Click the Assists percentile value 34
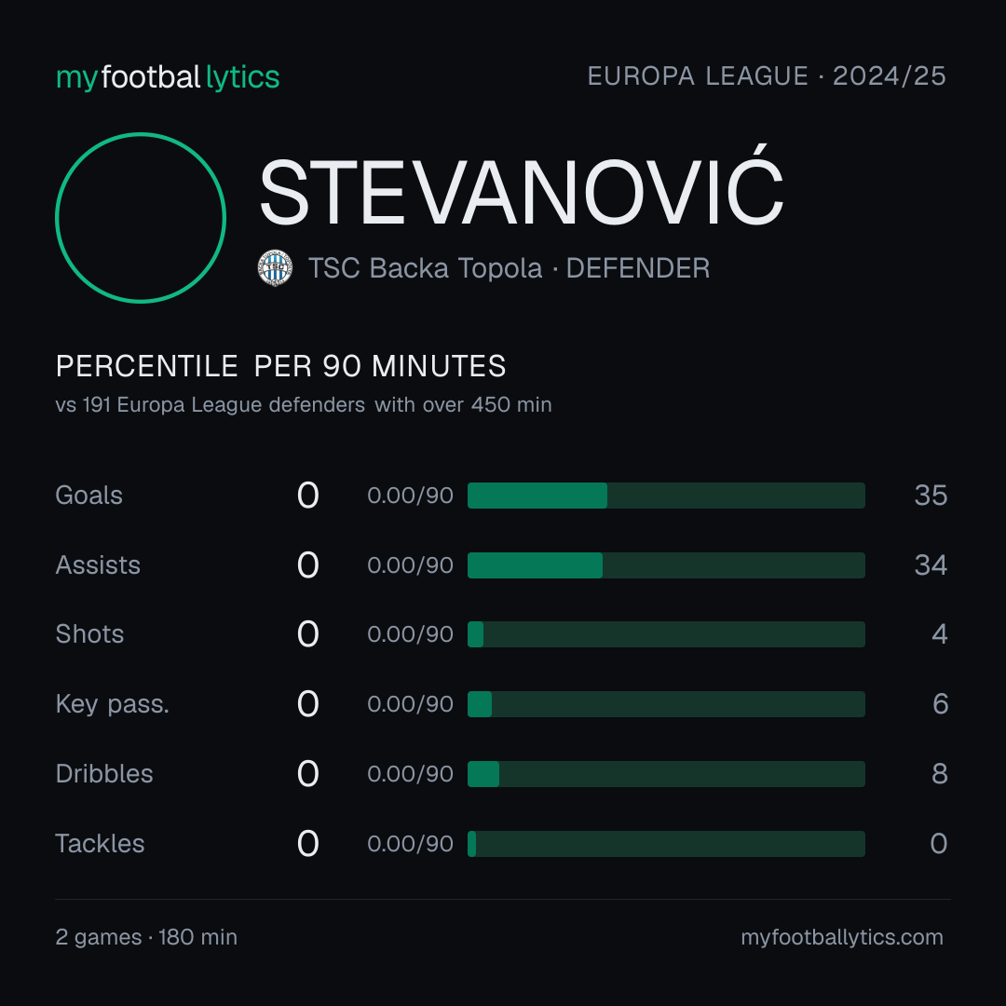The height and width of the screenshot is (1006, 1006). [x=931, y=565]
